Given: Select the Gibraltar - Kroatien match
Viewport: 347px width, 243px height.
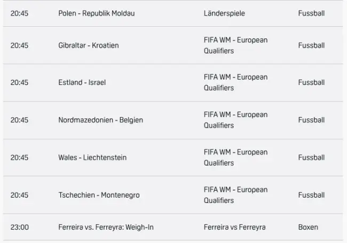Looking at the screenshot, I should click(x=88, y=45).
